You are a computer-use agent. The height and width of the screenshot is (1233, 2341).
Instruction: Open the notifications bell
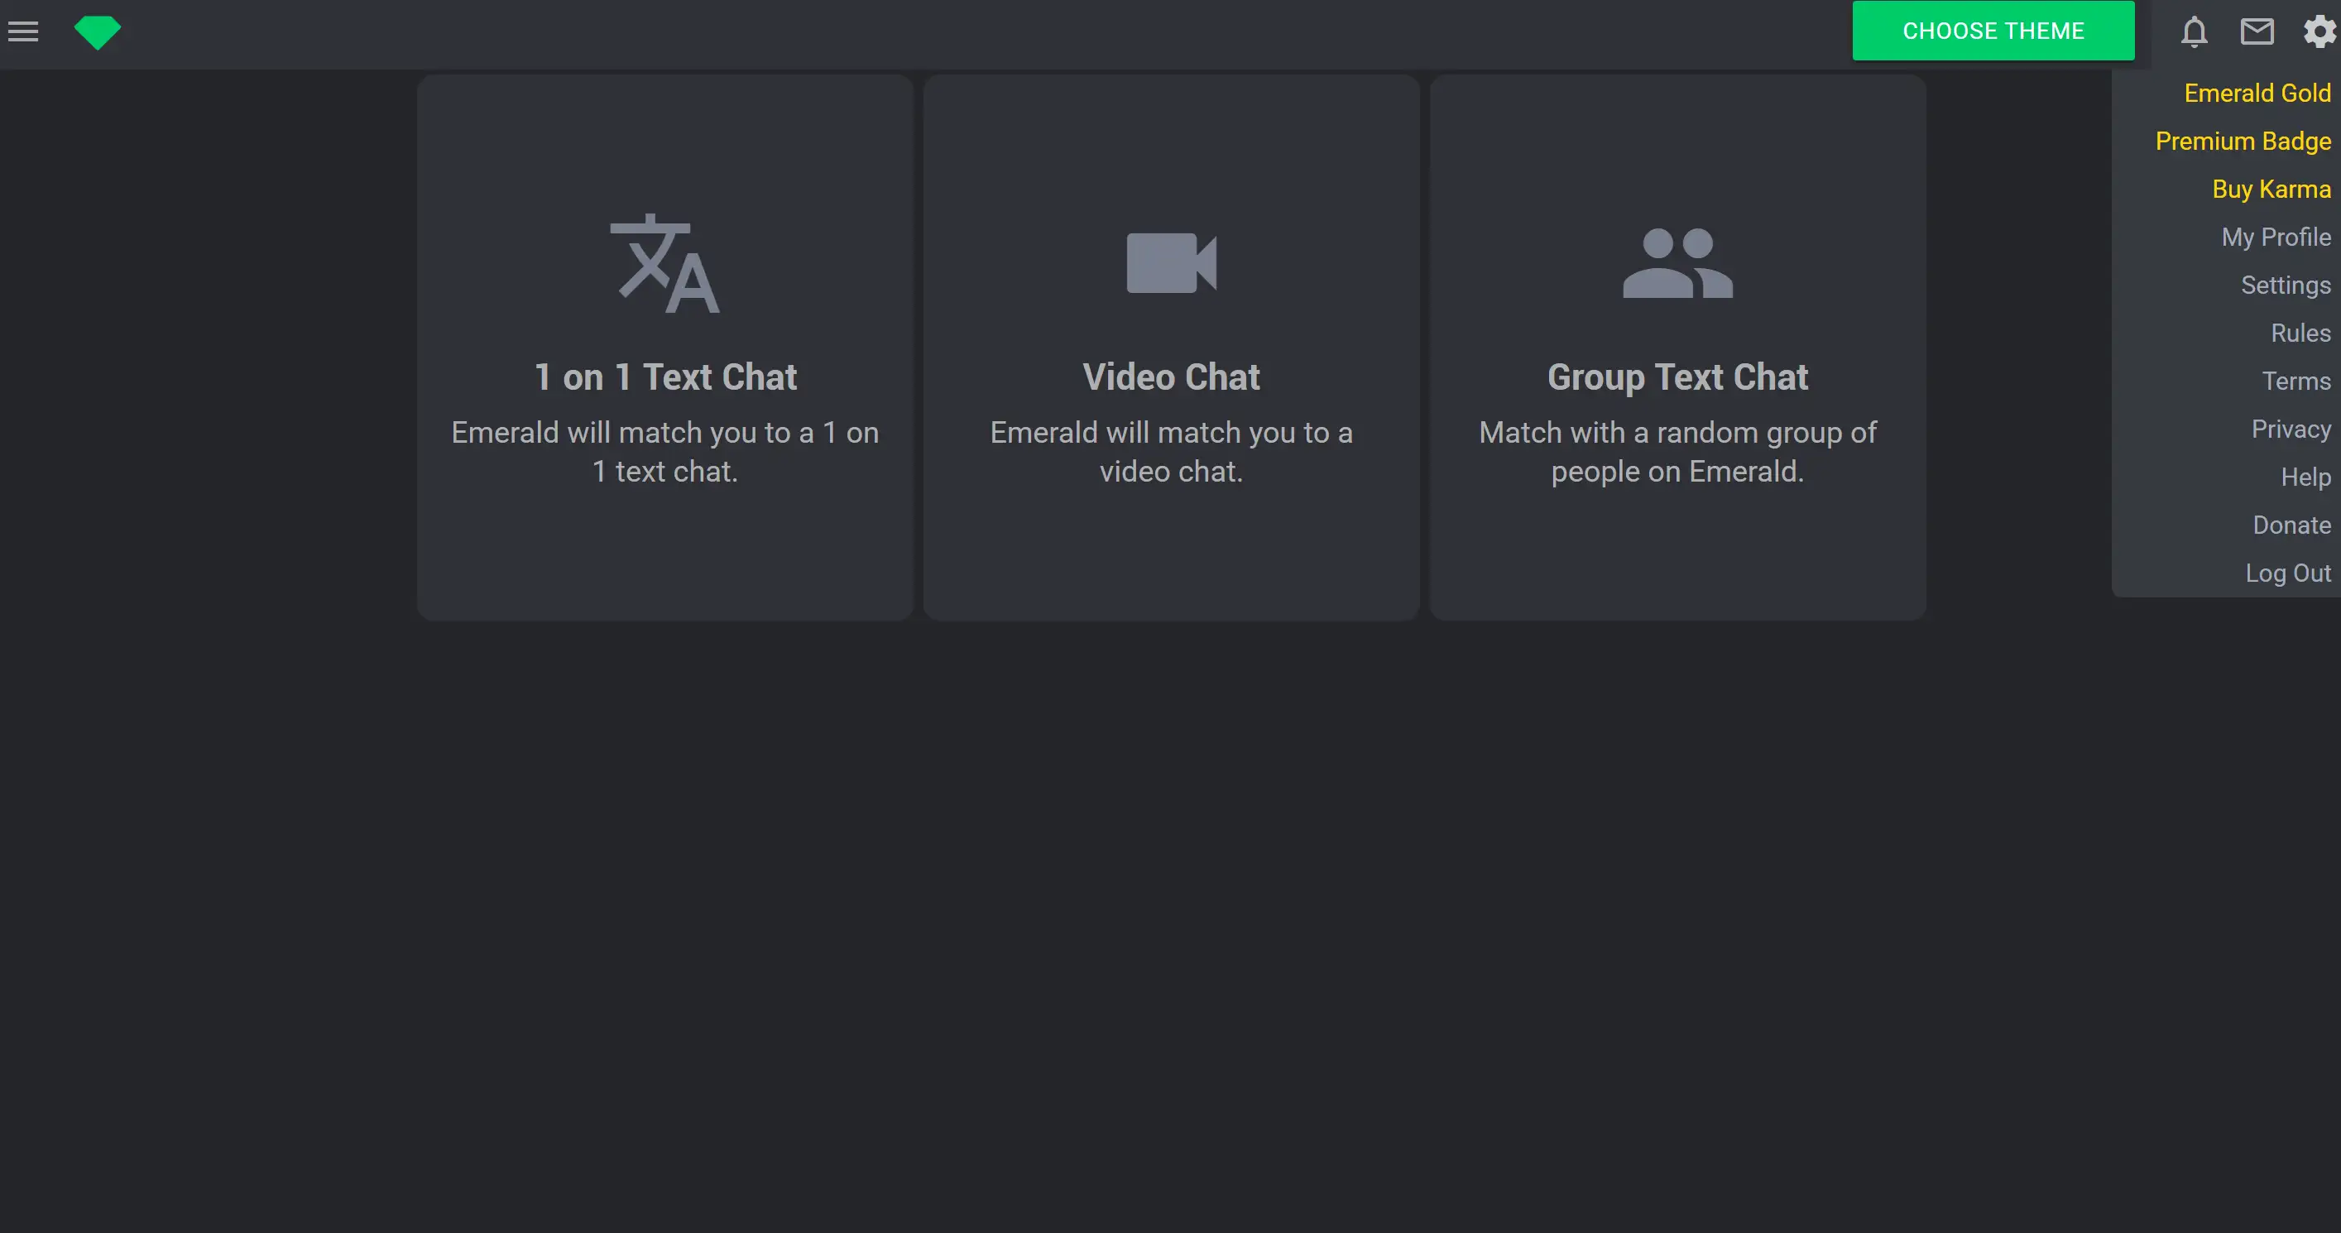(2194, 31)
